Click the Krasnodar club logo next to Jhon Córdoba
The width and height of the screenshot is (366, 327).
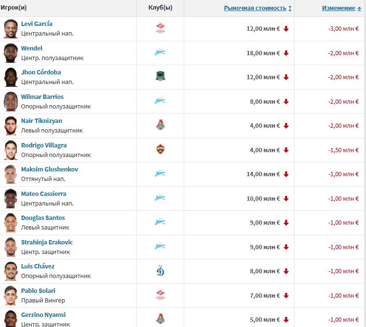(x=160, y=77)
